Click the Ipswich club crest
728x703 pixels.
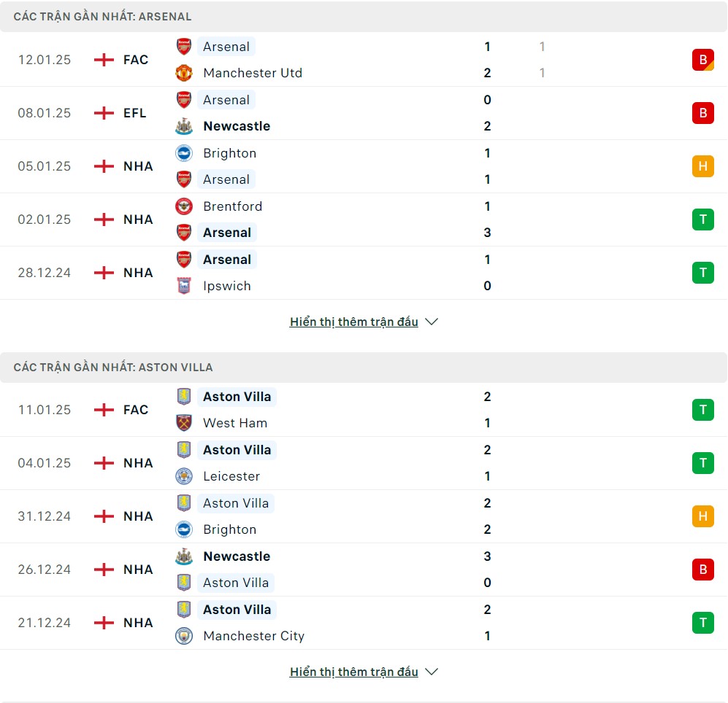(x=184, y=286)
